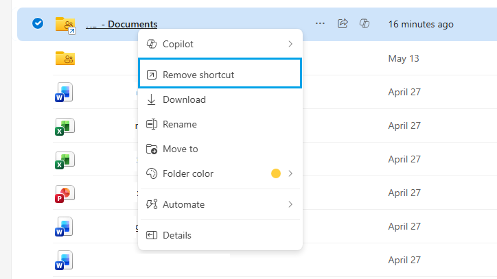Expand the Automate submenu chevron
Screen dimensions: 497x279
click(x=290, y=204)
